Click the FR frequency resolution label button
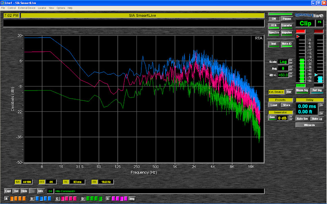The height and width of the screenshot is (204, 327). (x=94, y=182)
